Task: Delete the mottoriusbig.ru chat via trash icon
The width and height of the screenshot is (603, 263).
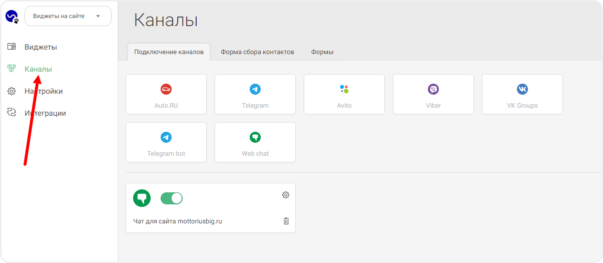Action: tap(286, 221)
